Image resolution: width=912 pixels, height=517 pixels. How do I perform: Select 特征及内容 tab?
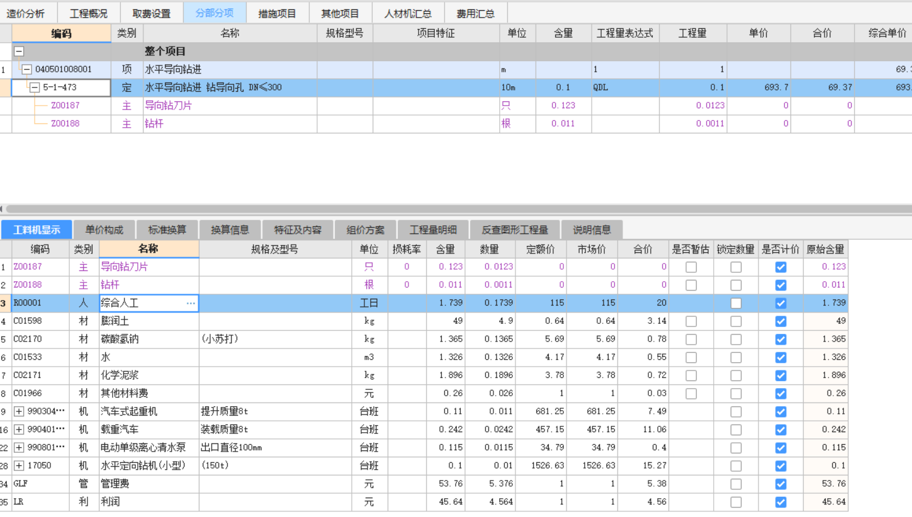298,230
